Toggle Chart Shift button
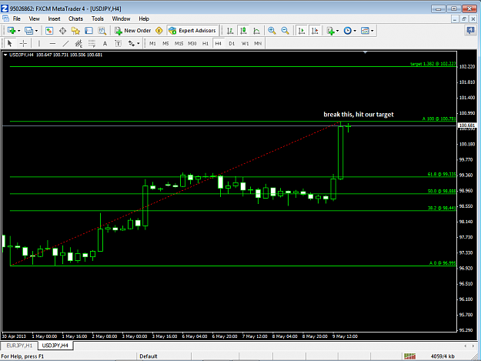 pos(315,31)
